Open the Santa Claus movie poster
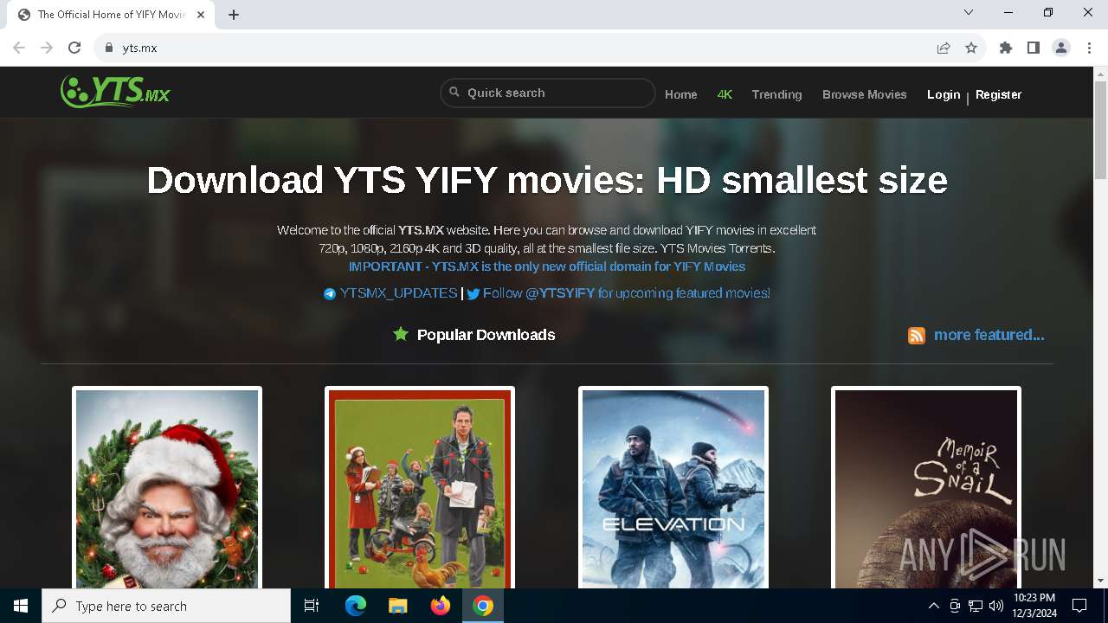The image size is (1108, 623). (167, 489)
